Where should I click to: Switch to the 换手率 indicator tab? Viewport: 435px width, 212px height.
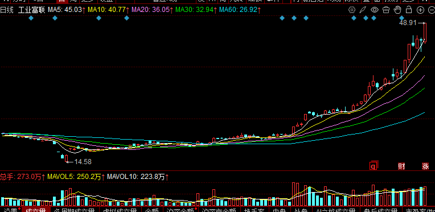(254, 210)
